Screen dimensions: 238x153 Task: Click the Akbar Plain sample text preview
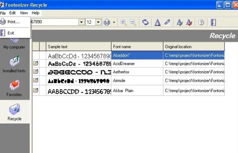(x=79, y=91)
